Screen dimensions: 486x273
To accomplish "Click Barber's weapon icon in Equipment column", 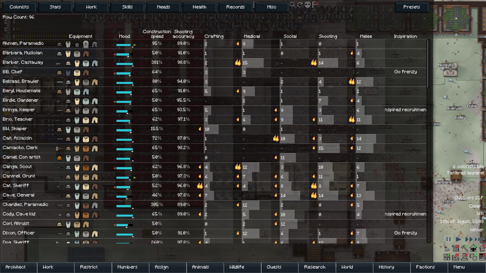I will click(59, 63).
